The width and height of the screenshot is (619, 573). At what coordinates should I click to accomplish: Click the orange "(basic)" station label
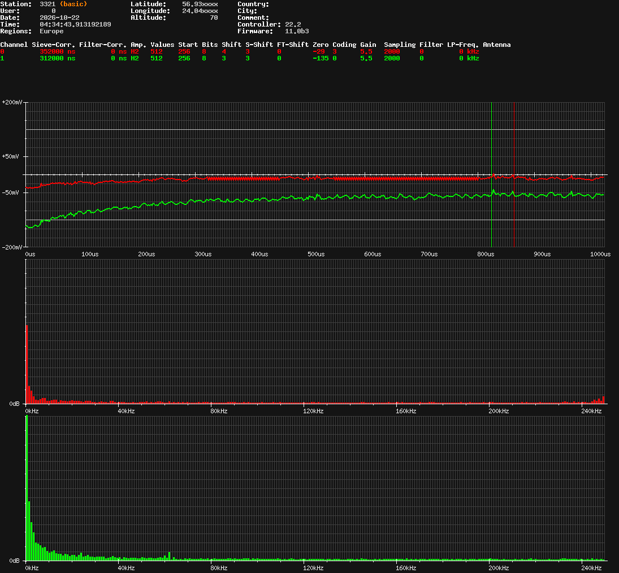pos(73,4)
